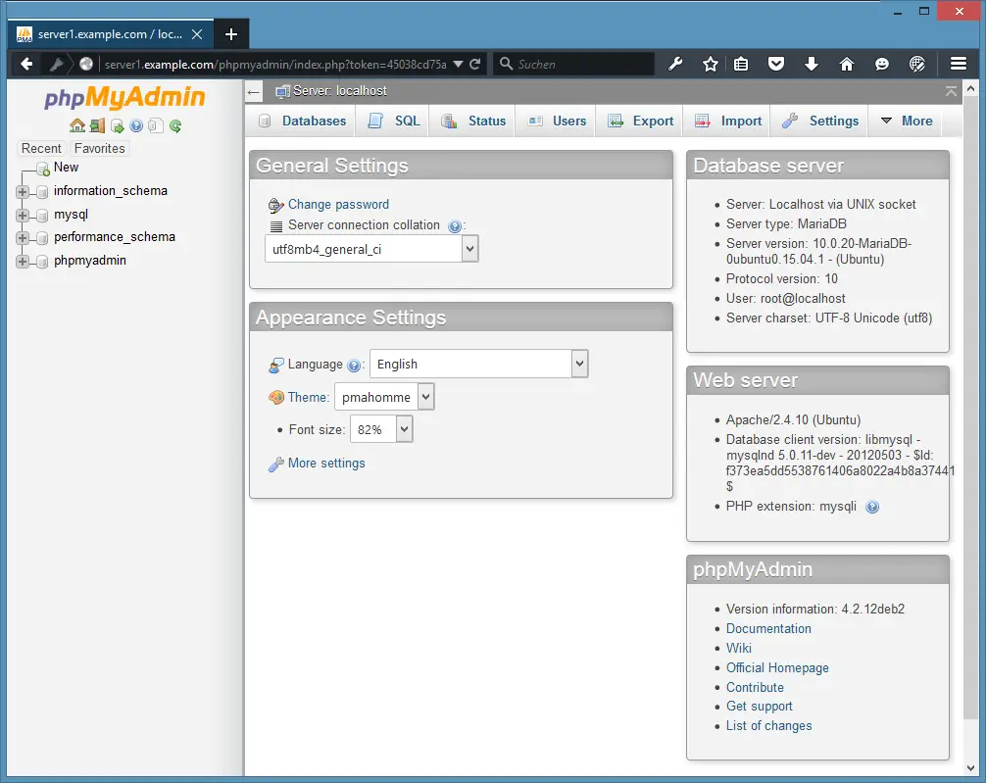The height and width of the screenshot is (783, 986).
Task: Click the browser address URL field
Action: point(275,64)
